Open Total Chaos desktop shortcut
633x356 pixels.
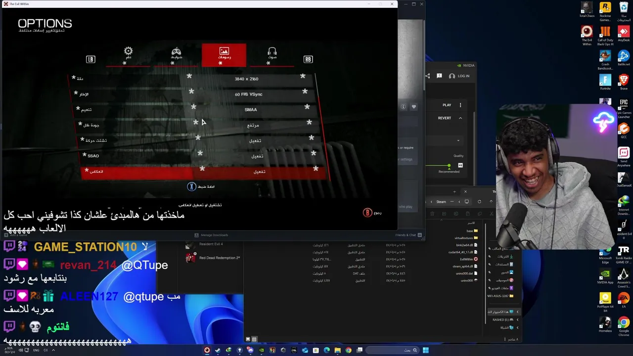(587, 10)
